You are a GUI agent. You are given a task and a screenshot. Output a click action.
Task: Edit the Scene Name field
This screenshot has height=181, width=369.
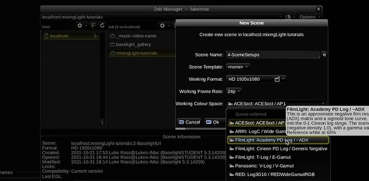click(273, 55)
